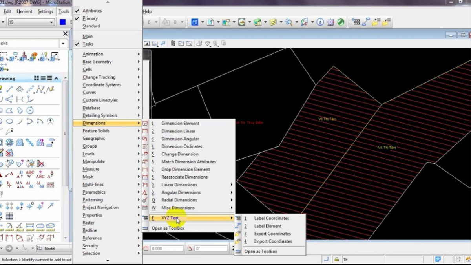This screenshot has height=265, width=471.
Task: Toggle the Primary toolbox checkmark
Action: [x=90, y=18]
